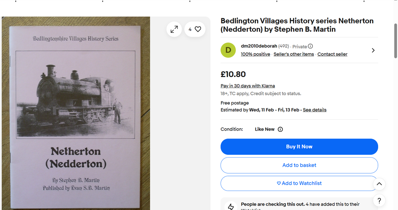Click the Private seller info icon
398x210 pixels.
click(x=310, y=46)
